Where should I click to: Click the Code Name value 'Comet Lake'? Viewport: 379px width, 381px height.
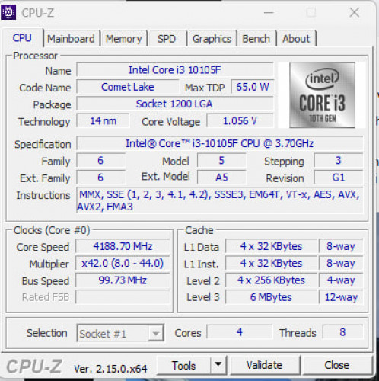[x=128, y=87]
